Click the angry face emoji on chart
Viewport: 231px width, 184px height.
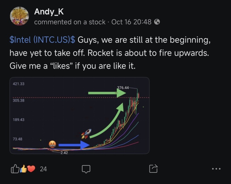pyautogui.click(x=52, y=144)
